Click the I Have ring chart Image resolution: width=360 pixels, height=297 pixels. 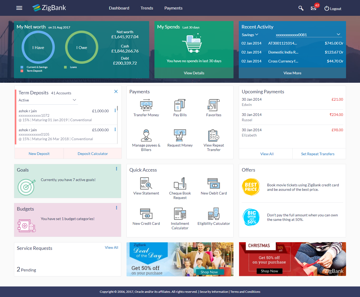click(x=38, y=47)
